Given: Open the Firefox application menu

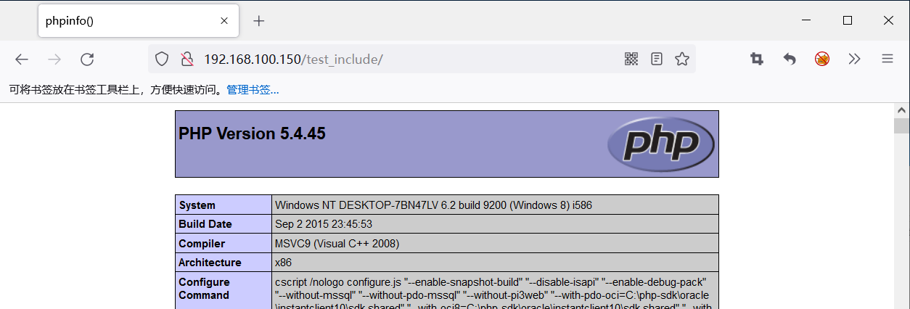Looking at the screenshot, I should 888,59.
